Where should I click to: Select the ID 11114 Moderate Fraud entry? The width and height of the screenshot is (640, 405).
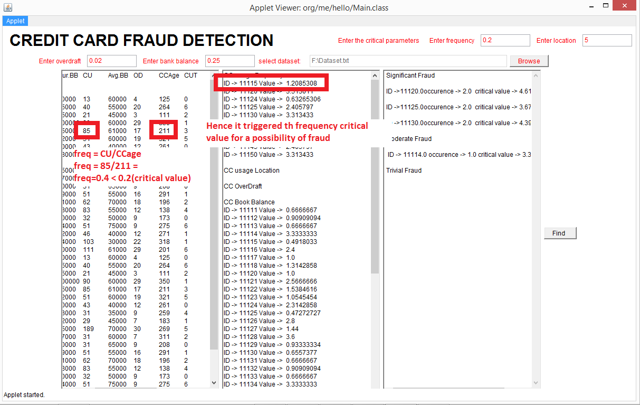(x=458, y=155)
